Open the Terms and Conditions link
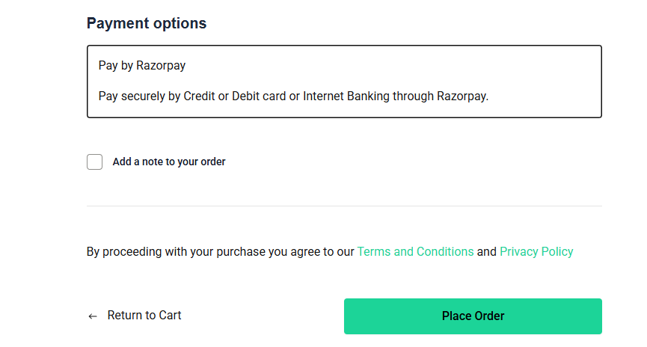 coord(415,251)
